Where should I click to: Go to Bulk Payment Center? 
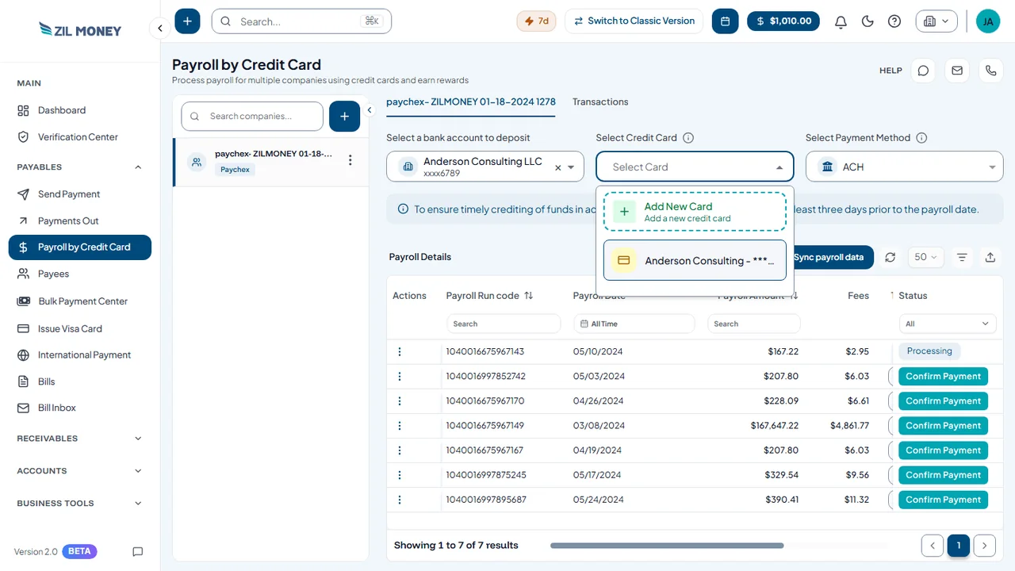pyautogui.click(x=80, y=301)
